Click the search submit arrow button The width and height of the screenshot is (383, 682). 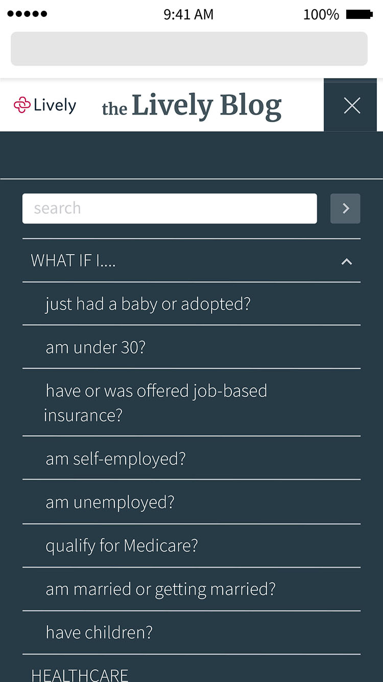click(x=345, y=209)
